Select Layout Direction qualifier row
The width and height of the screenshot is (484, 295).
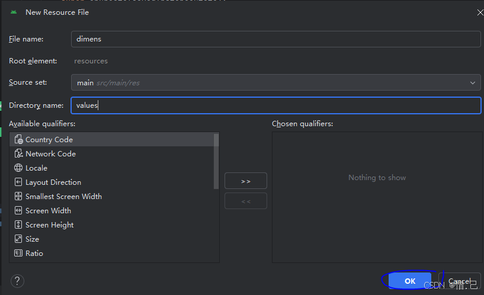click(x=112, y=182)
